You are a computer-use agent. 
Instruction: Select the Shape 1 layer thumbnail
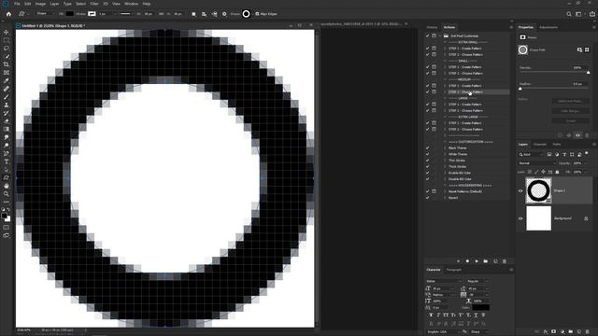tap(538, 190)
